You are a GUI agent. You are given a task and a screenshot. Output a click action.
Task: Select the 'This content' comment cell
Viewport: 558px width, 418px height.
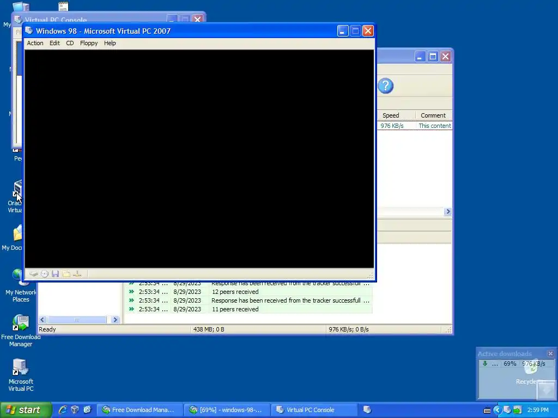[434, 126]
